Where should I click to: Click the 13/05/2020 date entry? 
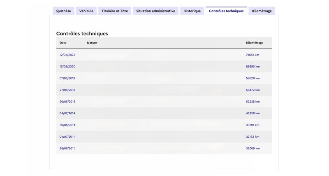[67, 67]
